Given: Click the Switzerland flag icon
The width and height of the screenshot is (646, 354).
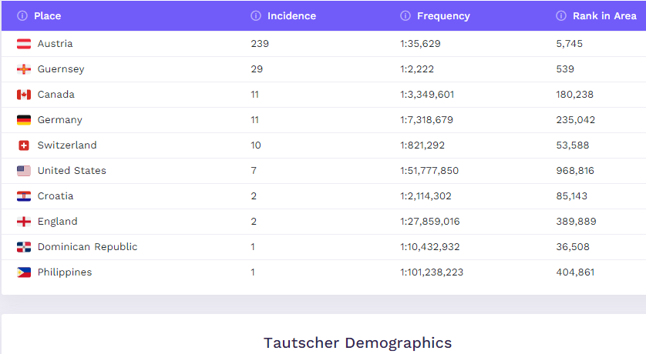Looking at the screenshot, I should tap(24, 145).
